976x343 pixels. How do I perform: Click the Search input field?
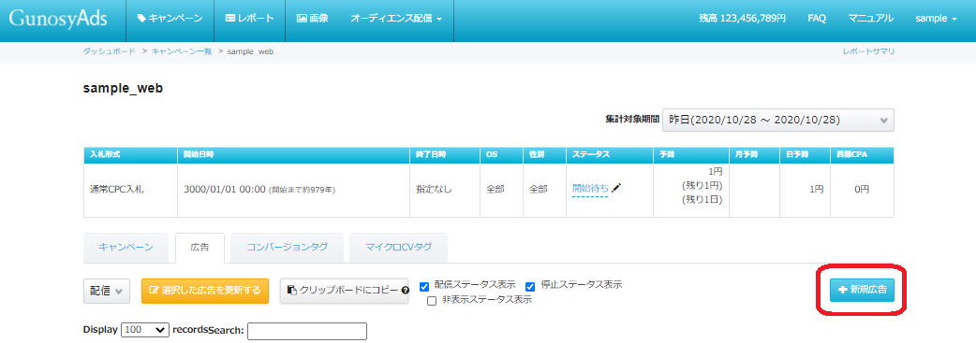tap(307, 331)
